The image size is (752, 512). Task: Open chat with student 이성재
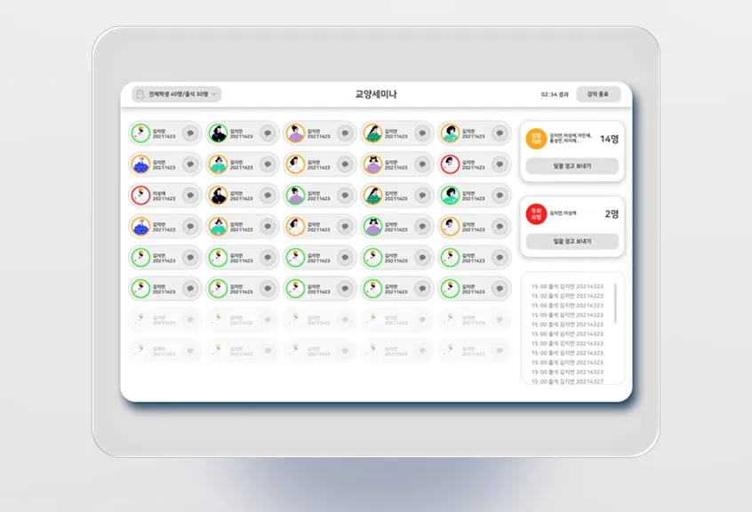click(x=189, y=196)
